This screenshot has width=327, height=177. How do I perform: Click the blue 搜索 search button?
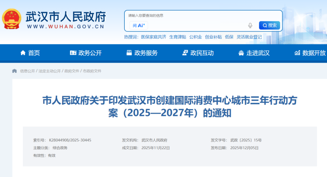[269, 25]
